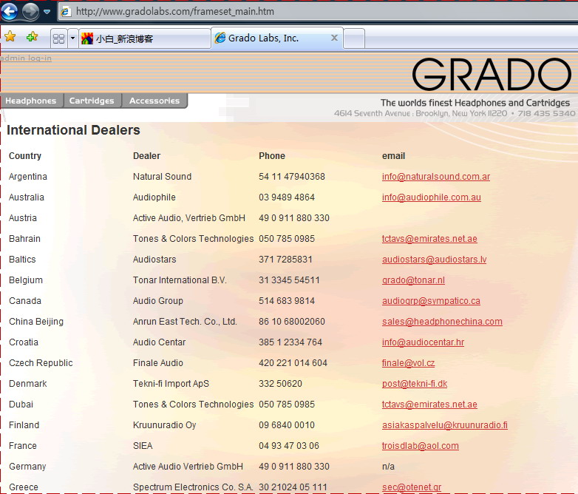The height and width of the screenshot is (494, 578).
Task: Click sec@otenet.gr email link
Action: point(412,487)
